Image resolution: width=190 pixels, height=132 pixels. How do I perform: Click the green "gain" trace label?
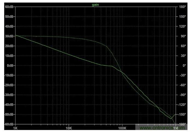point(95,5)
